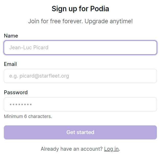Click the Sign up for Podia heading
161x155 pixels.
[x=80, y=9]
